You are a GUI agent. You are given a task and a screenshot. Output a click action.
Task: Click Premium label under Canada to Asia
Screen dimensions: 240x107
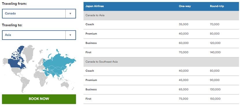coord(91,34)
